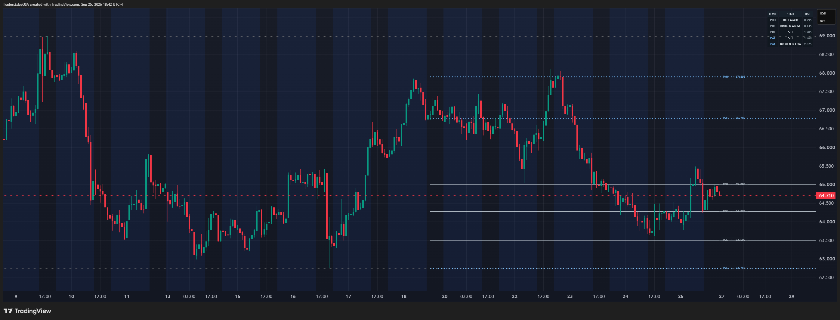This screenshot has width=840, height=320.
Task: Click date 29 on the time axis
Action: [792, 297]
